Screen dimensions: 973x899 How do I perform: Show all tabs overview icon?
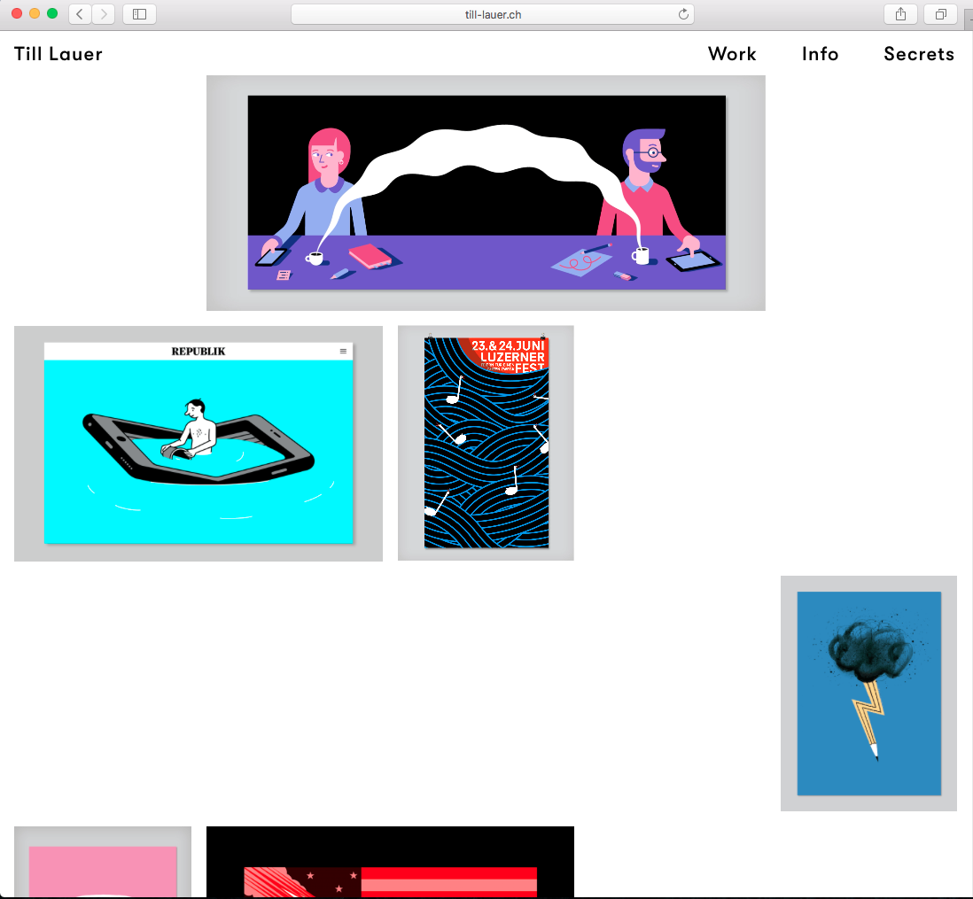[940, 13]
